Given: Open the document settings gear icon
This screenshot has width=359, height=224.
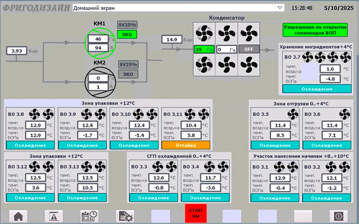Looking at the screenshot, I should click(125, 216).
